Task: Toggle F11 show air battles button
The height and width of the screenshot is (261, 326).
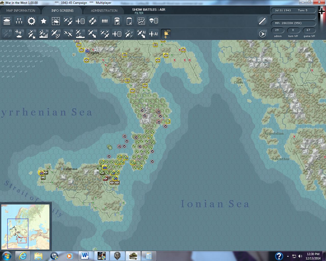Action: tap(166, 34)
